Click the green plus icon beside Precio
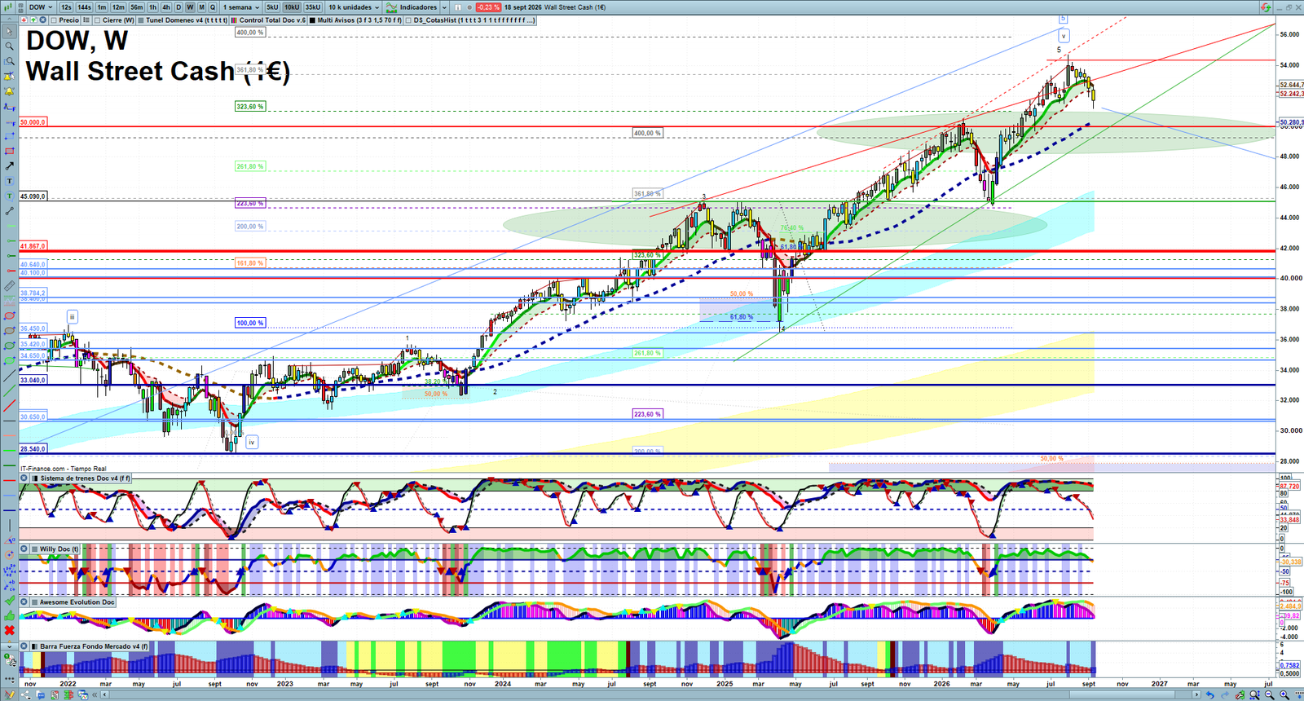The height and width of the screenshot is (701, 1304). 33,20
